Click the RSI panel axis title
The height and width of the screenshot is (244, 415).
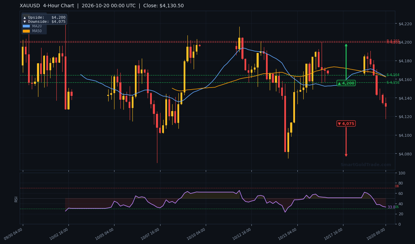(16, 199)
